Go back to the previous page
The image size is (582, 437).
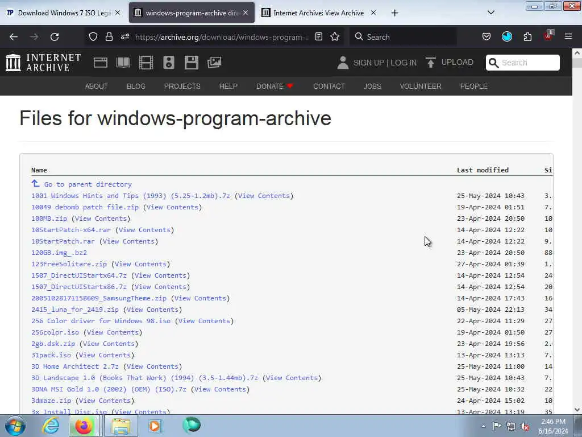pos(14,37)
